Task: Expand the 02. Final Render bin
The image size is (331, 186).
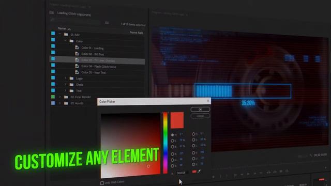Action: click(x=60, y=97)
